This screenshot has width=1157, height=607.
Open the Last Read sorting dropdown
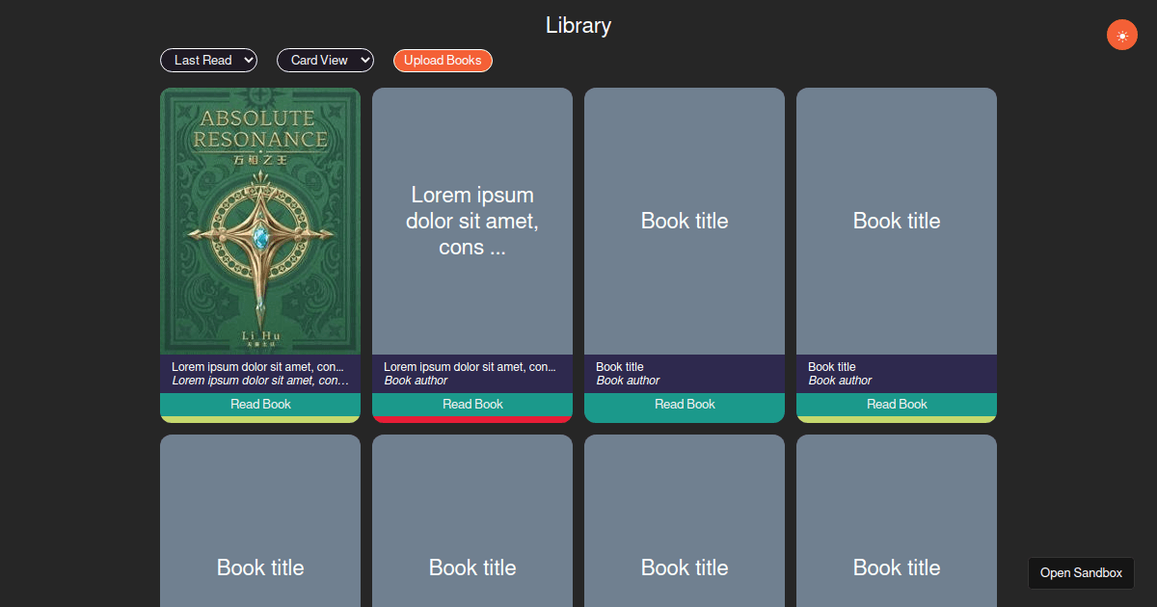pyautogui.click(x=208, y=60)
